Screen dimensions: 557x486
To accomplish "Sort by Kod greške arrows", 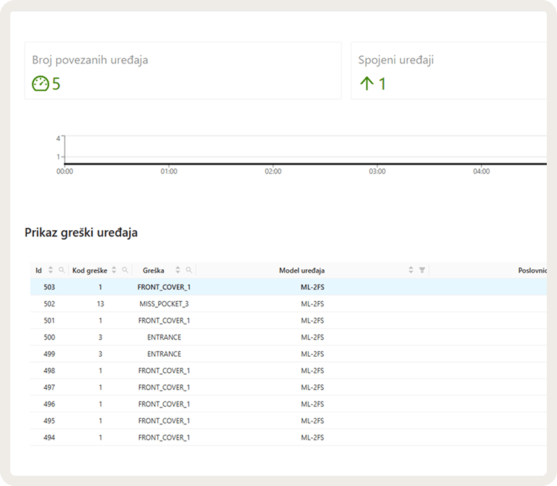I will (114, 270).
